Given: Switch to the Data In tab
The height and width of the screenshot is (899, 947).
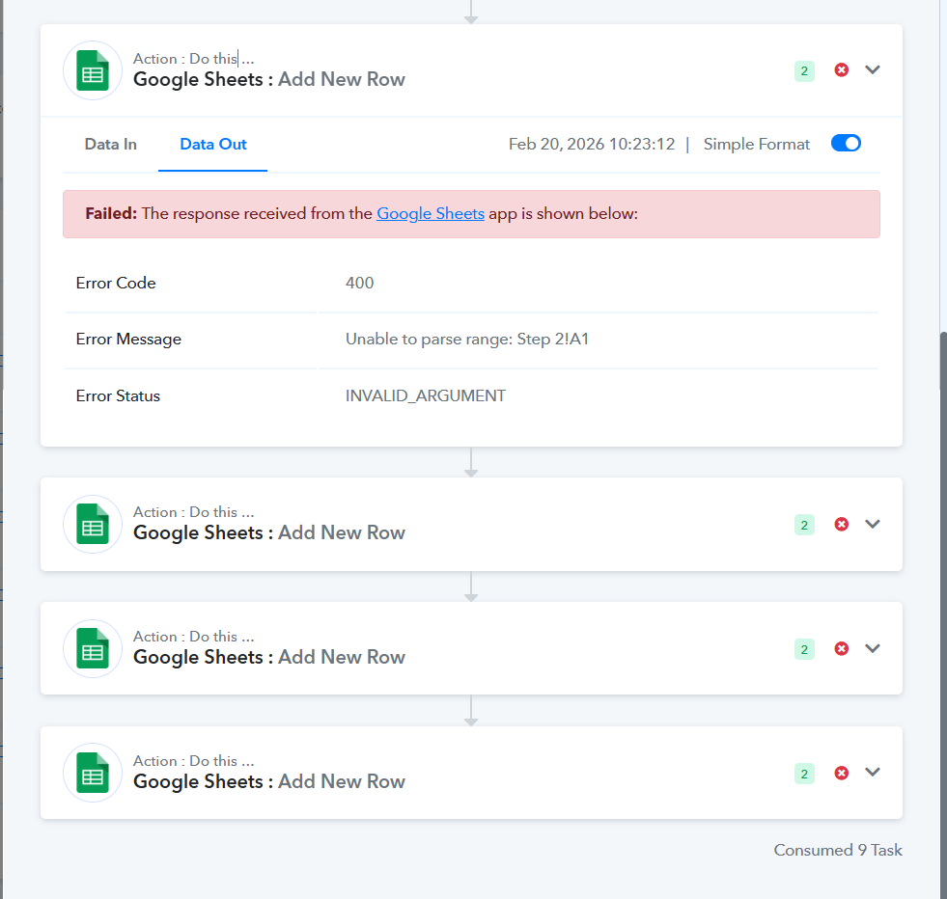Looking at the screenshot, I should (111, 145).
